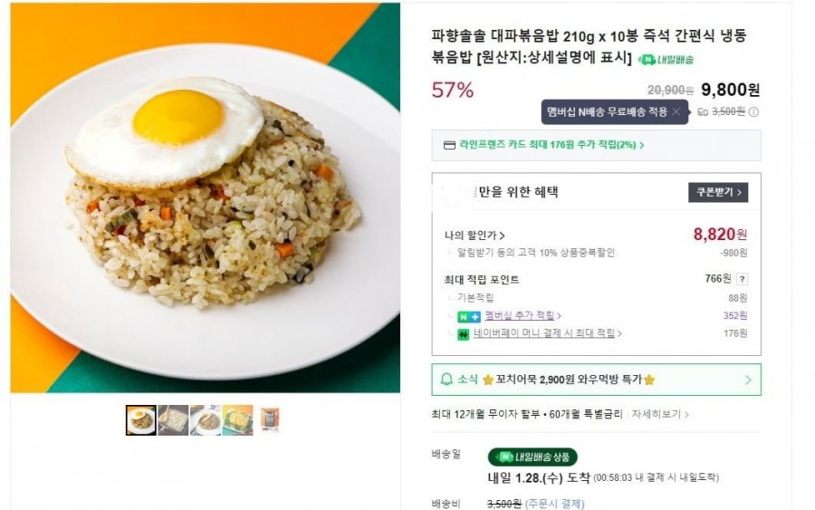Click 자세히보기 for installment details
The image size is (815, 510).
(660, 414)
